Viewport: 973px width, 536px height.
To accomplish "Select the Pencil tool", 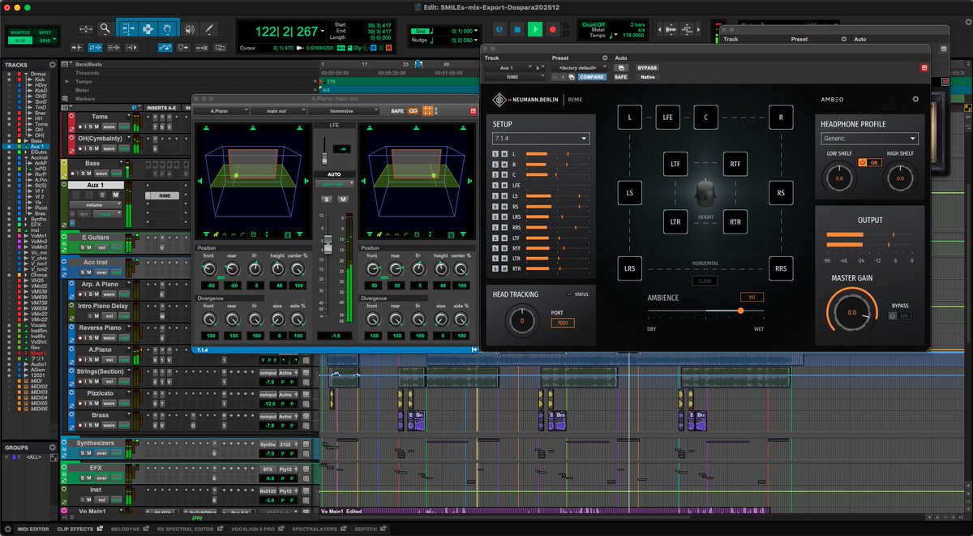I will [209, 29].
